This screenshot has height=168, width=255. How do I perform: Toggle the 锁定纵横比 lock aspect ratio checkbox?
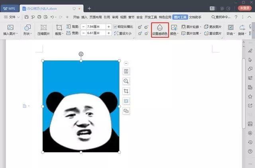click(x=115, y=27)
